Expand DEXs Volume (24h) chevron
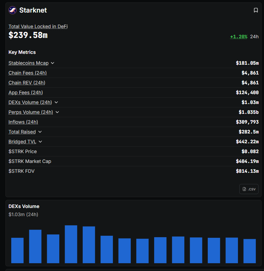Screen dimensions: 264x271 coord(56,102)
